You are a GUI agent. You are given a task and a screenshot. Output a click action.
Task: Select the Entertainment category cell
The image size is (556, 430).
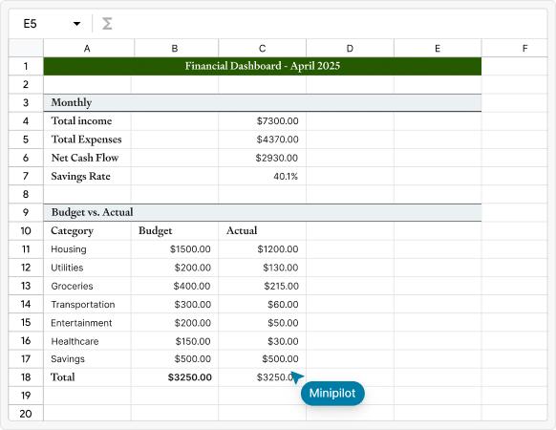point(87,323)
